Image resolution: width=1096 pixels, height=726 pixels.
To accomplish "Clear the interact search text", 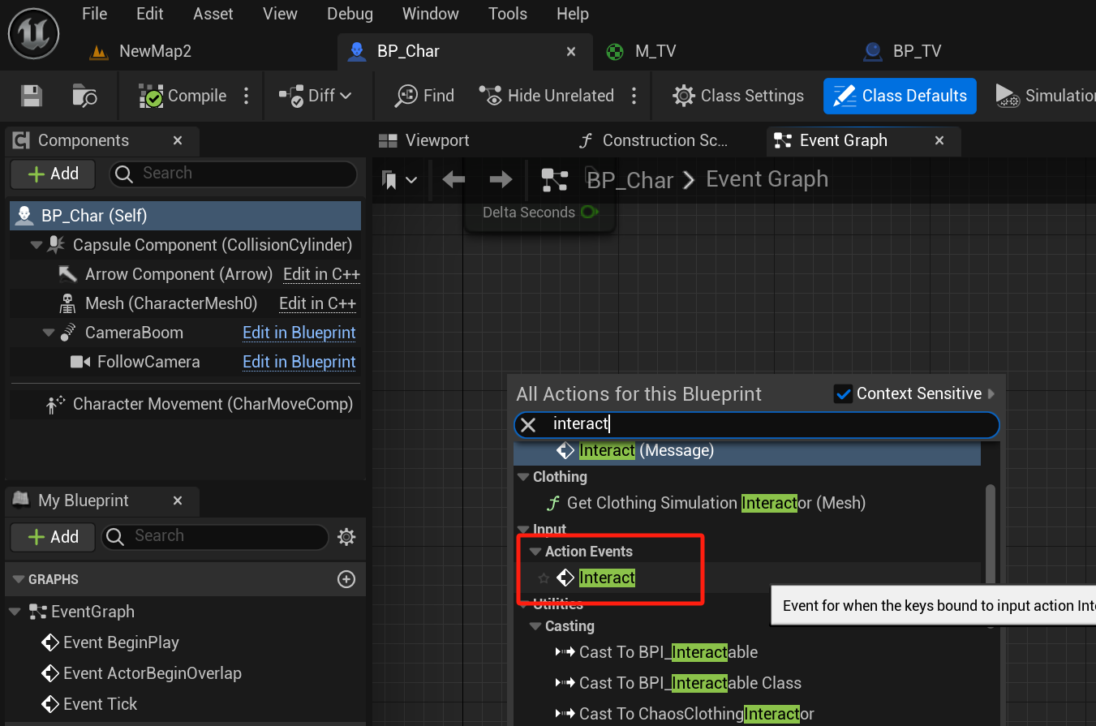I will [528, 424].
